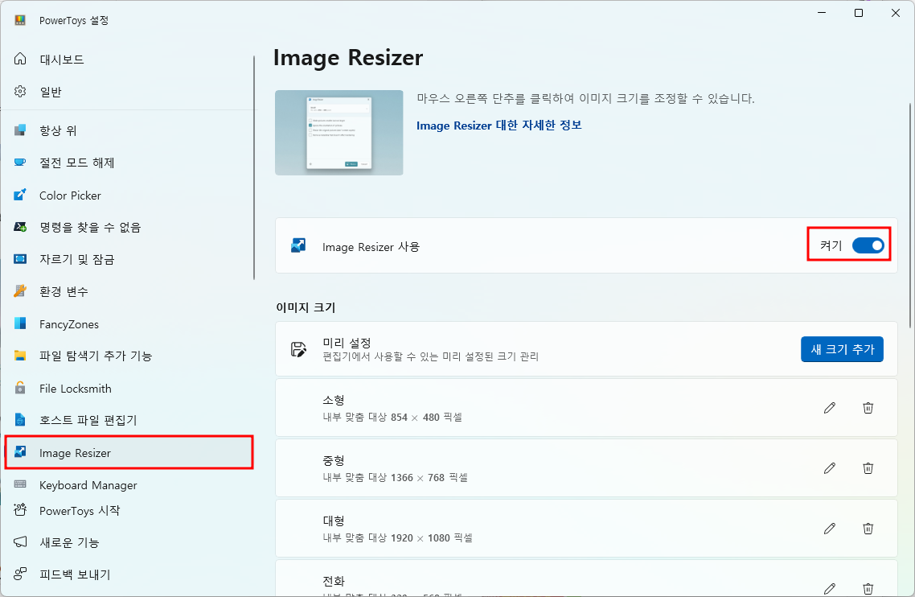The image size is (915, 597).
Task: Click the 환경 변수 icon
Action: (20, 291)
